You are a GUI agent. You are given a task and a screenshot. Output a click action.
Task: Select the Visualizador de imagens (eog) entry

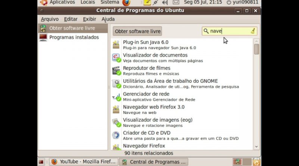[182, 122]
